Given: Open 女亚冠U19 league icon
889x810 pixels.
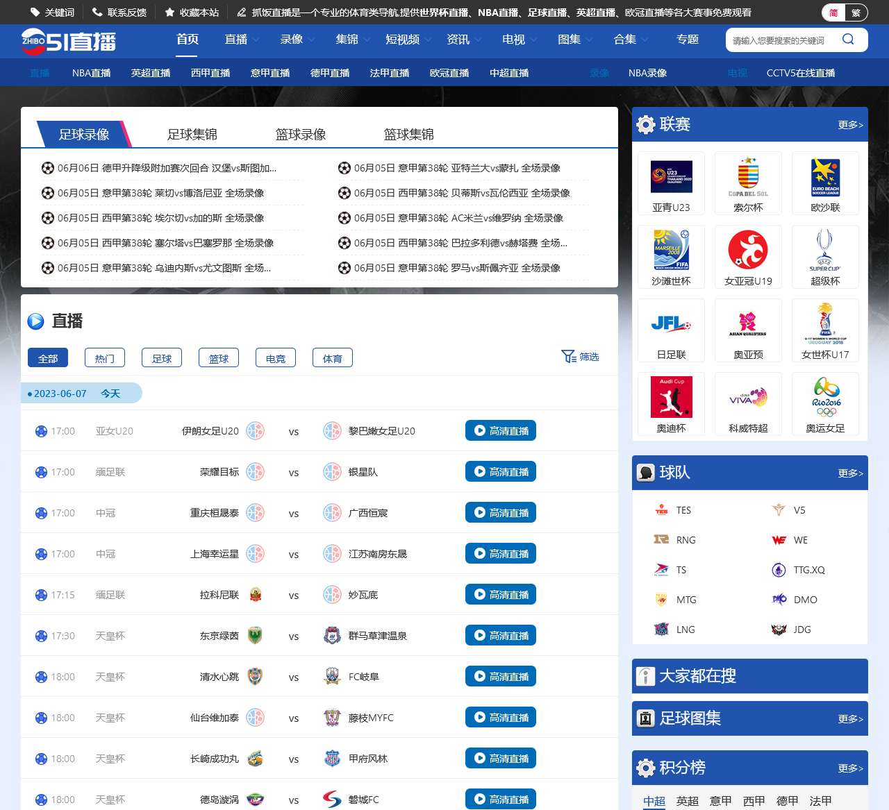Looking at the screenshot, I should [x=748, y=250].
